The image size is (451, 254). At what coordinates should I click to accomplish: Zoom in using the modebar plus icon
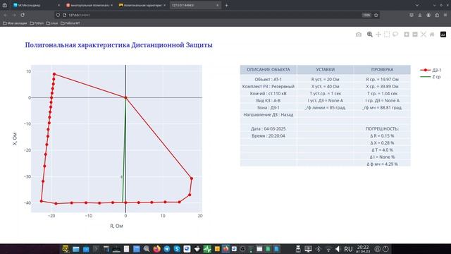pyautogui.click(x=407, y=35)
